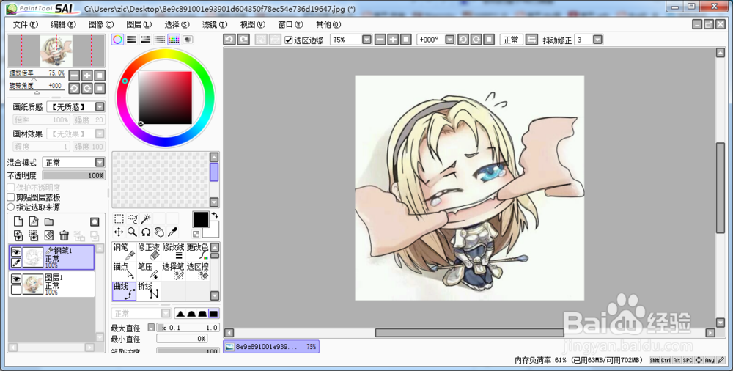Create a new pen linework layer
The width and height of the screenshot is (733, 371).
point(34,221)
